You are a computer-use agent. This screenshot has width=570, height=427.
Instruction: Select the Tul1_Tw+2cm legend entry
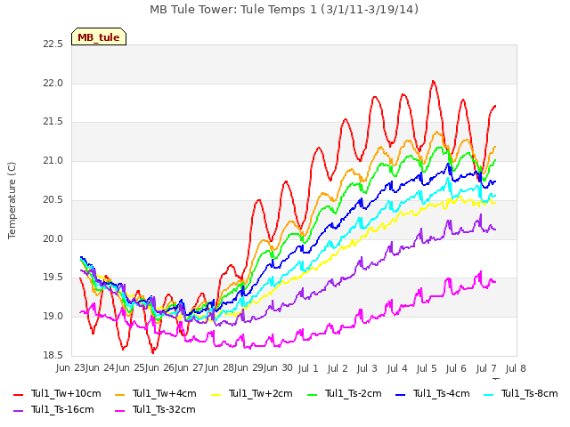[251, 393]
